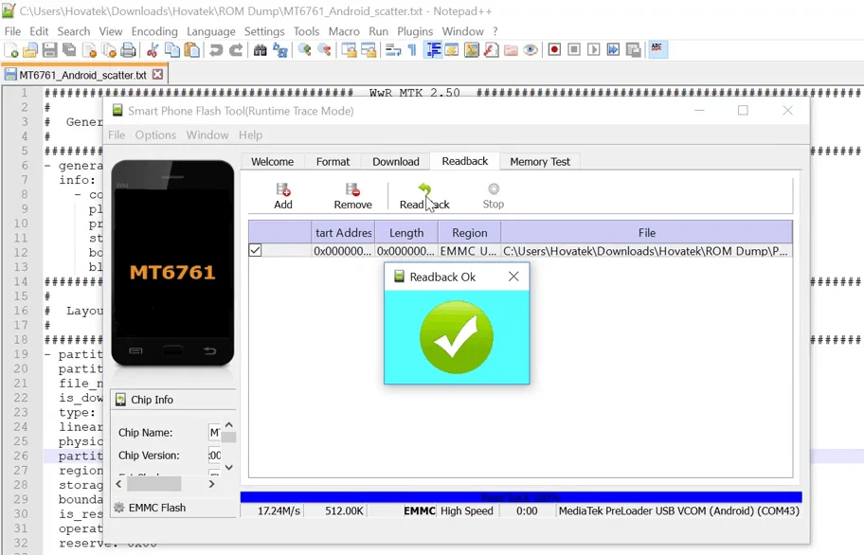Click the Save icon in Notepad++ toolbar

(49, 50)
